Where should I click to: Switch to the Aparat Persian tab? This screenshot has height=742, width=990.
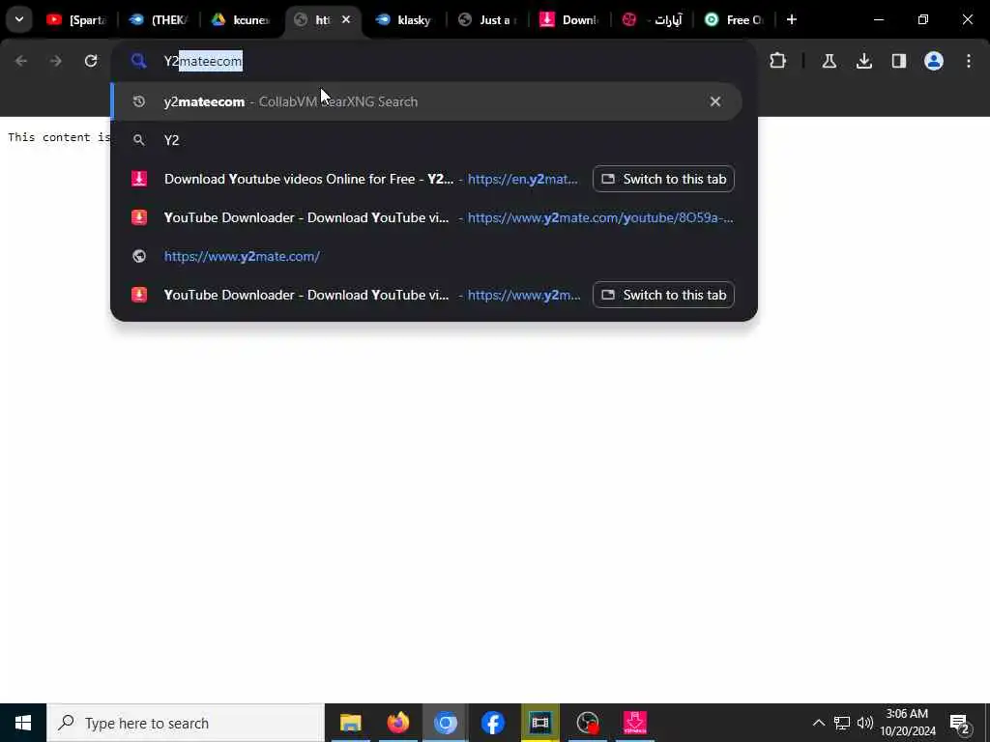[651, 19]
